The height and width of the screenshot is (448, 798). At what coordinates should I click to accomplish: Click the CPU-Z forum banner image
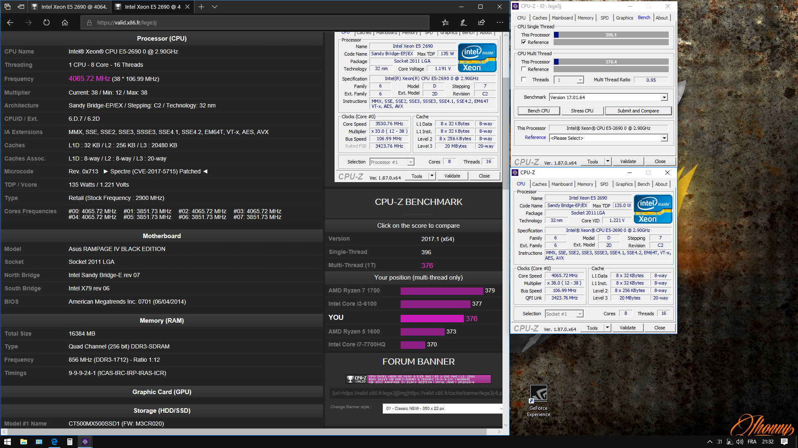click(419, 379)
